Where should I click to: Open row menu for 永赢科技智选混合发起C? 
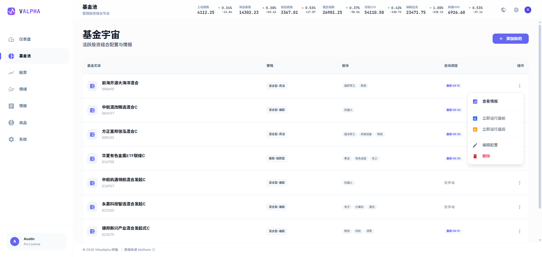click(x=519, y=207)
